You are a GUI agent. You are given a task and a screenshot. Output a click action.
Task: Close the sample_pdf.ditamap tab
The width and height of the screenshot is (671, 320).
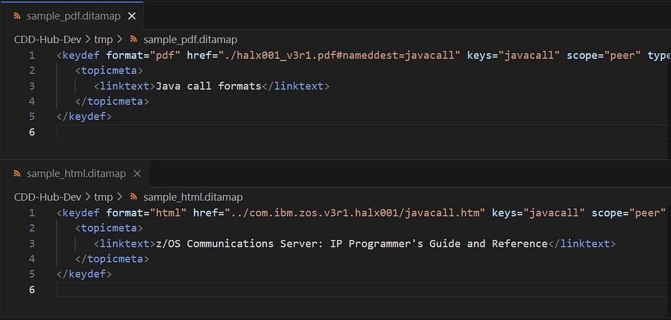tap(132, 16)
